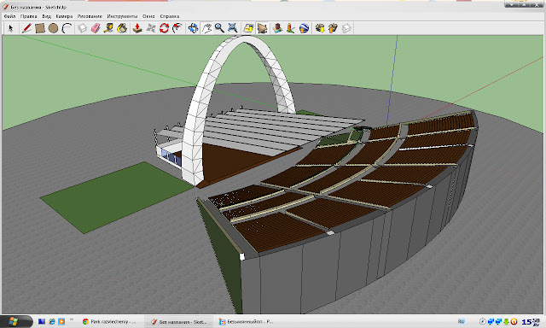
Task: Click the Windows Start button
Action: coord(15,322)
